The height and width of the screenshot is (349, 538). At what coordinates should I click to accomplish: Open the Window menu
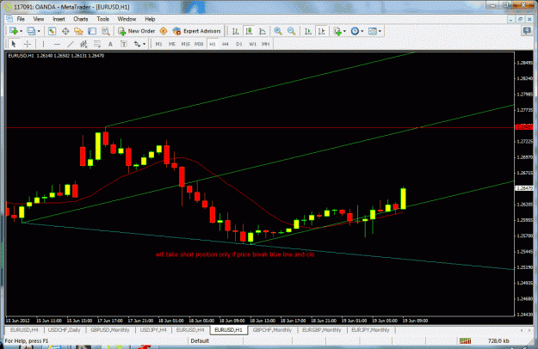coord(127,19)
